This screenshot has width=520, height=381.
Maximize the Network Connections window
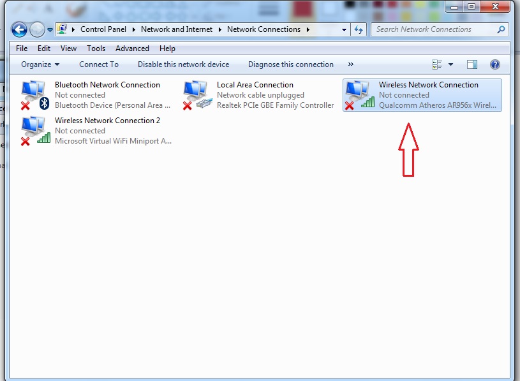click(x=472, y=6)
